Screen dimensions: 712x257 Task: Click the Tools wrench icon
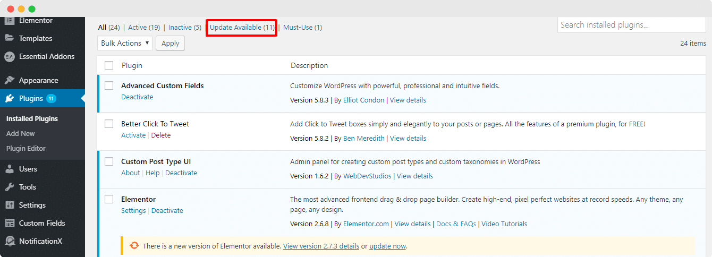tap(9, 187)
